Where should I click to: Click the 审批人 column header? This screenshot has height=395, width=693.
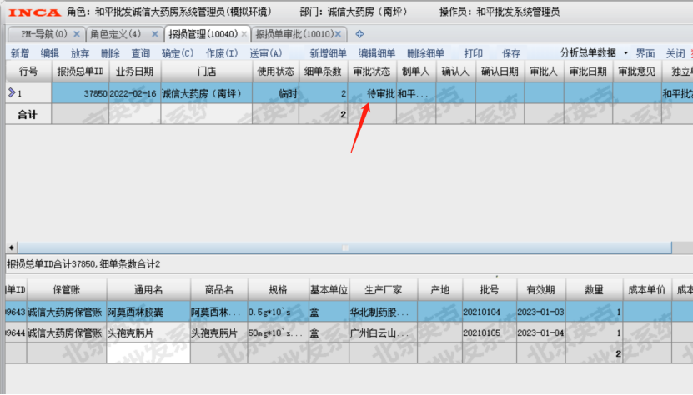pos(544,72)
